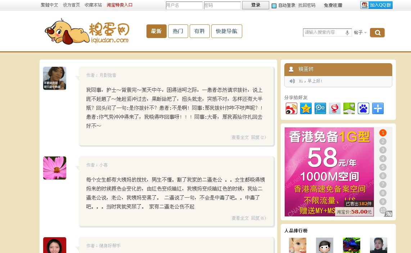Click the microphone voice search icon

point(347,32)
